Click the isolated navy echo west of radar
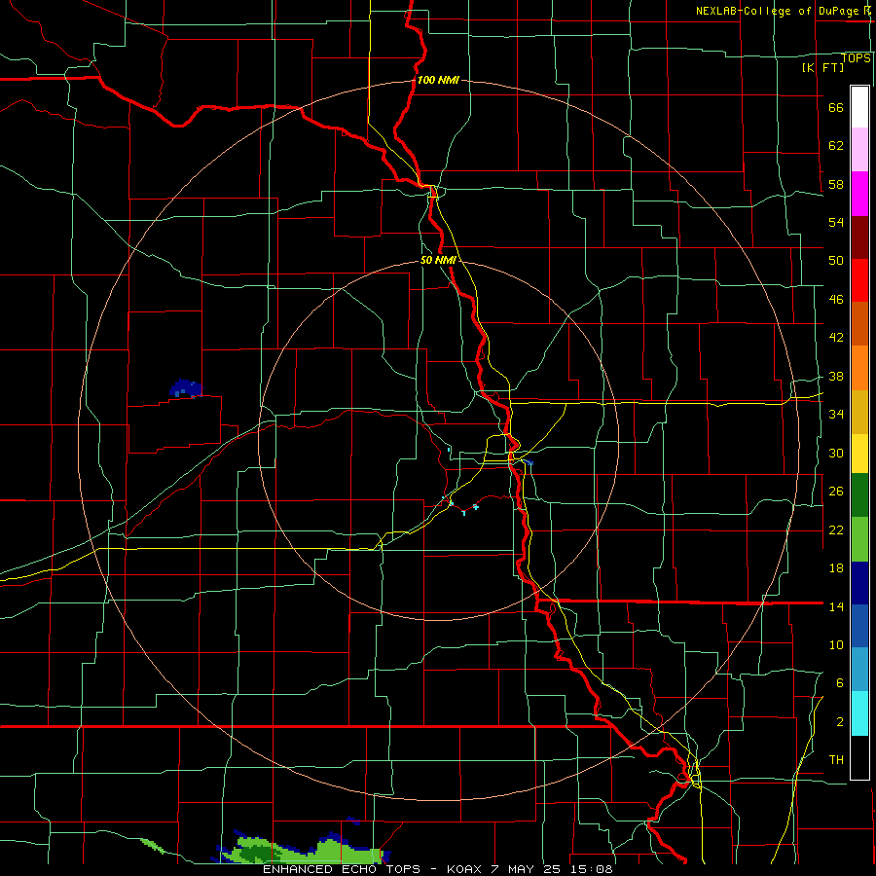 click(x=186, y=387)
